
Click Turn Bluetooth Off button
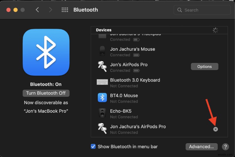[46, 93]
